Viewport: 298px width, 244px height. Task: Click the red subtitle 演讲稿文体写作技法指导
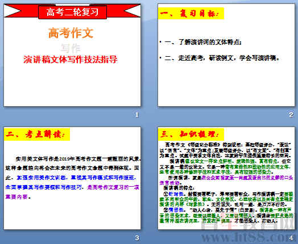pos(71,60)
